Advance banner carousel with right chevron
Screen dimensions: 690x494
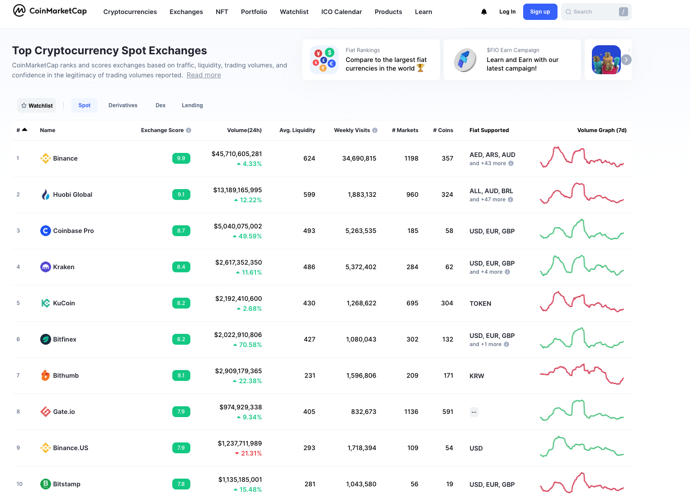tap(626, 60)
